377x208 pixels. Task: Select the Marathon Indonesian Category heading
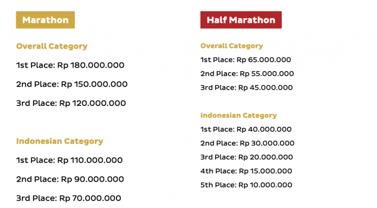click(x=60, y=142)
